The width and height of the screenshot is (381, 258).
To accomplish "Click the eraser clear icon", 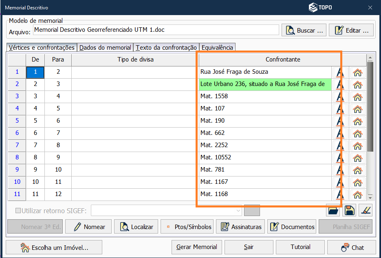I will [366, 210].
